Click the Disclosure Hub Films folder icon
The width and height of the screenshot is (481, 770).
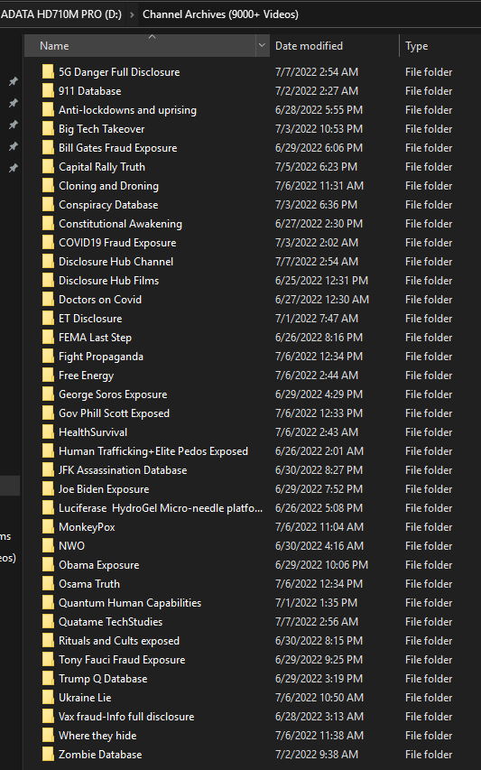(x=48, y=281)
